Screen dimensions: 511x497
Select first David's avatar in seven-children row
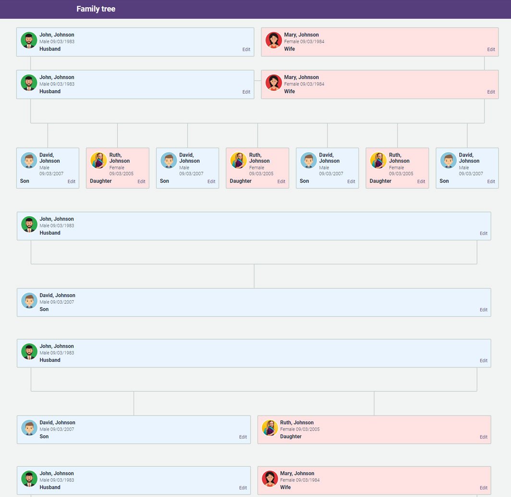click(29, 161)
